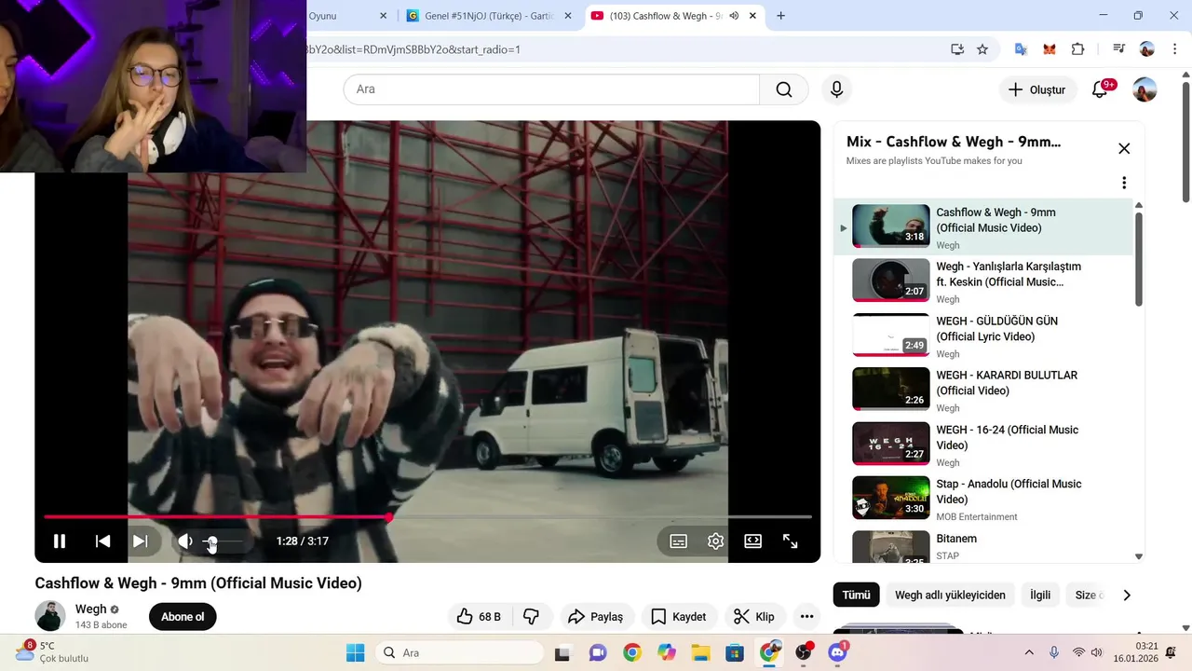Show more filter chips with right arrow
Image resolution: width=1192 pixels, height=671 pixels.
click(1127, 595)
